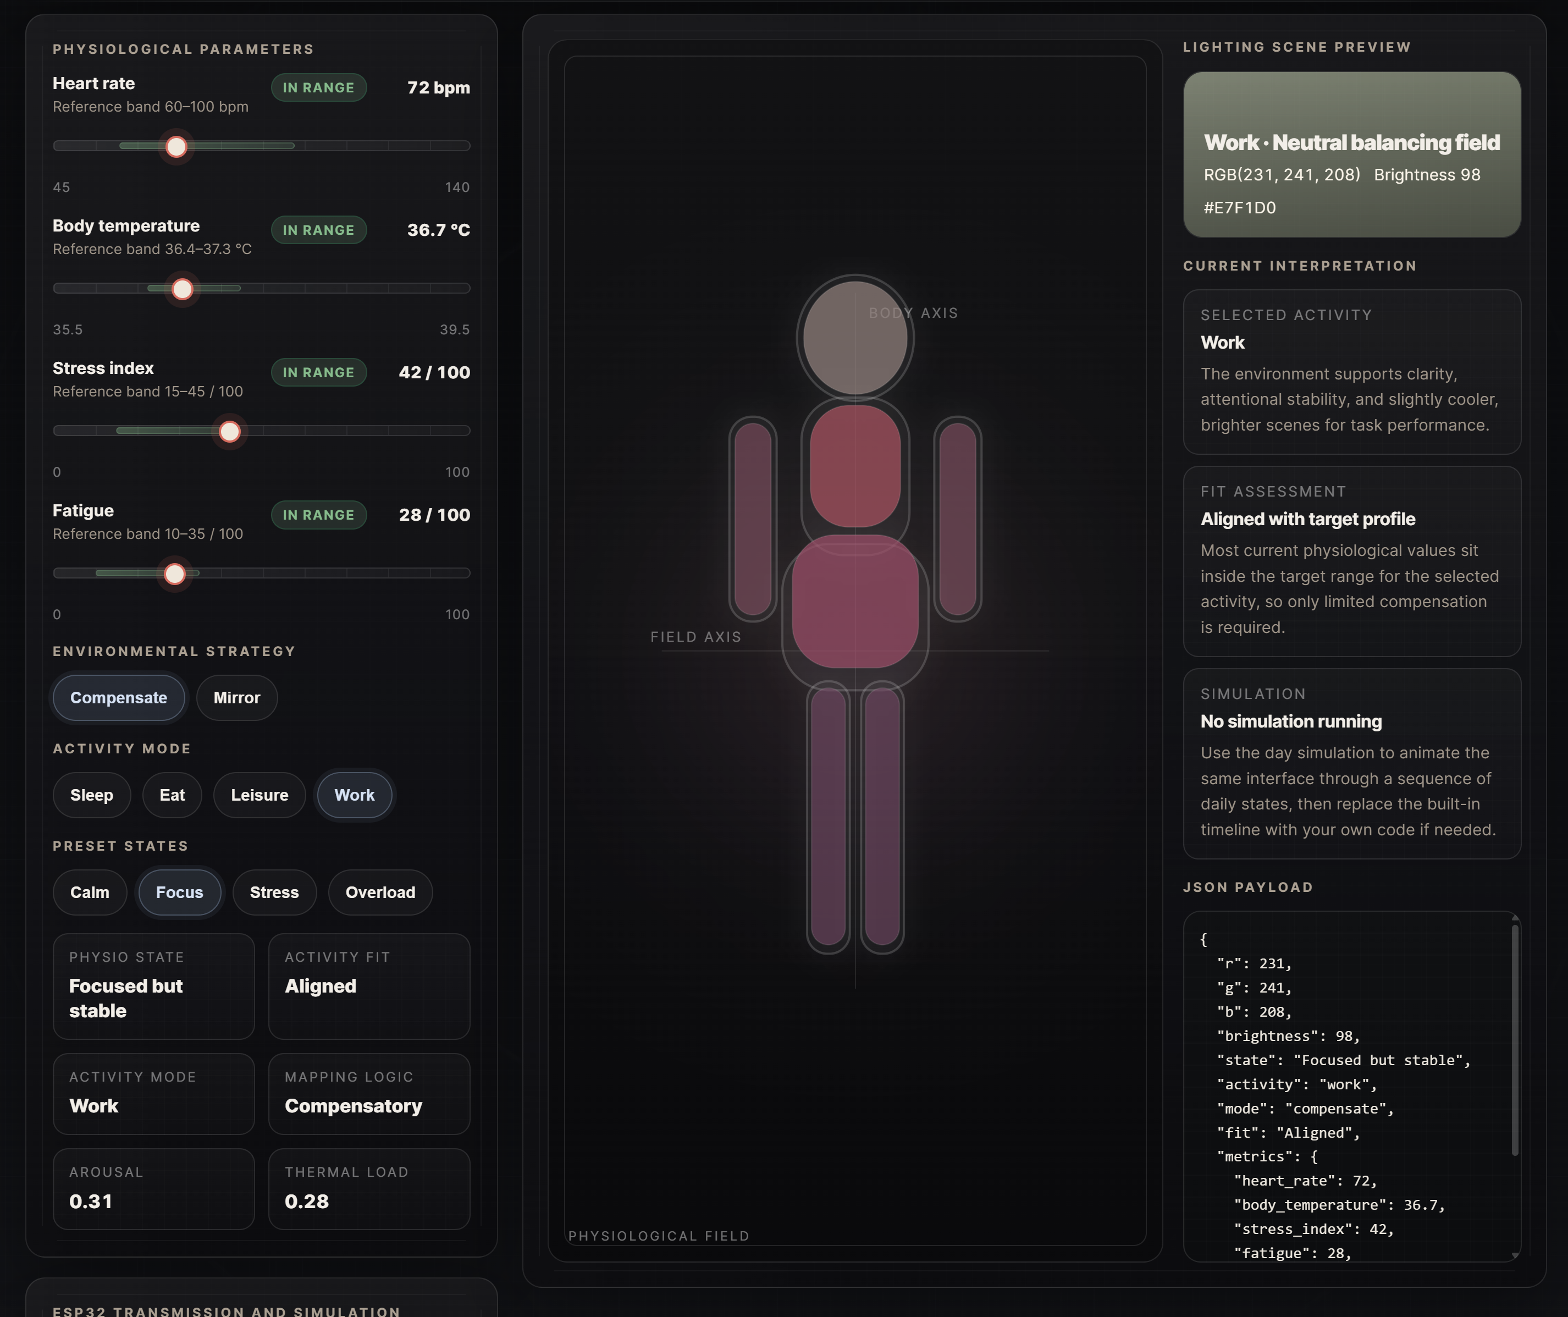Click the lighting scene color preview swatch

pos(1351,155)
